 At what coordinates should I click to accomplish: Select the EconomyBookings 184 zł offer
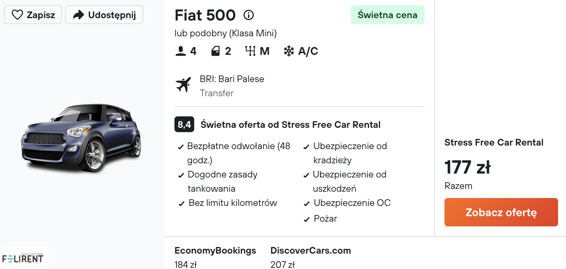tap(215, 257)
